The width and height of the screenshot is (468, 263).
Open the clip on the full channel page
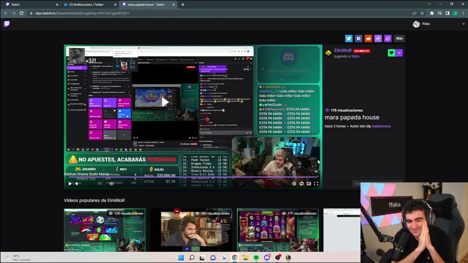point(302,184)
